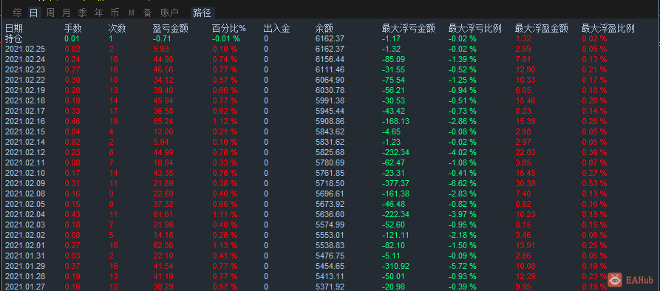Select the 2021.02.23 date row
Screen dimensions: 660x291
click(24, 70)
